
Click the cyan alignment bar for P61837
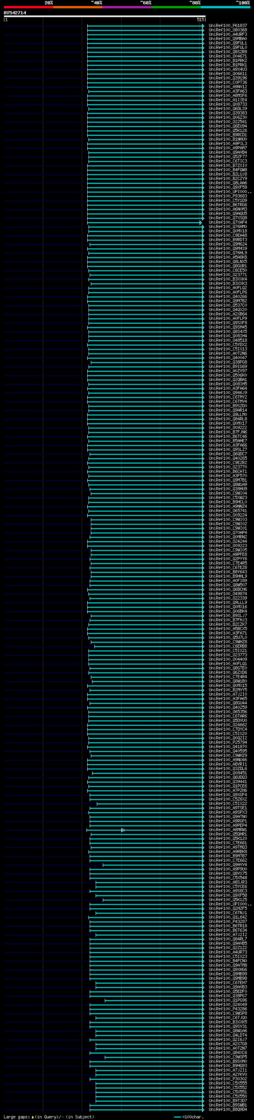(x=145, y=26)
